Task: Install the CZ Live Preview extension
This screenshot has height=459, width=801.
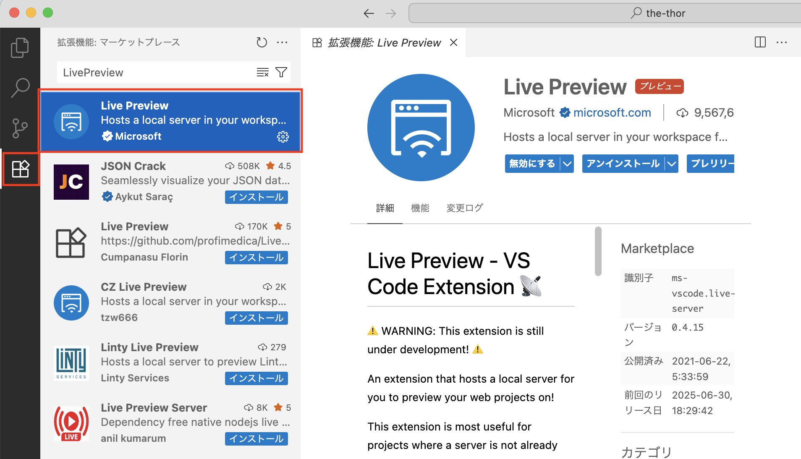Action: (x=257, y=318)
